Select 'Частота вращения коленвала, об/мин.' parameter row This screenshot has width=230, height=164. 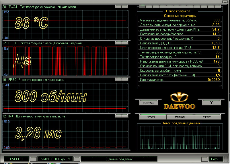(x=180, y=20)
